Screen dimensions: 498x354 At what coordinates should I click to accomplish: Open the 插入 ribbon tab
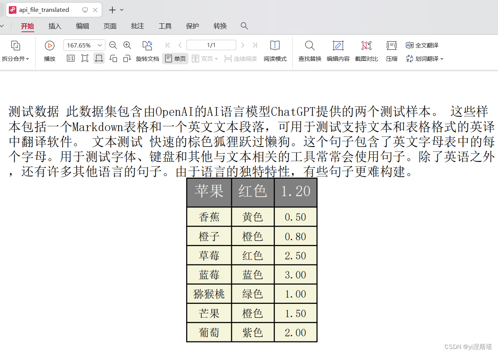point(55,26)
